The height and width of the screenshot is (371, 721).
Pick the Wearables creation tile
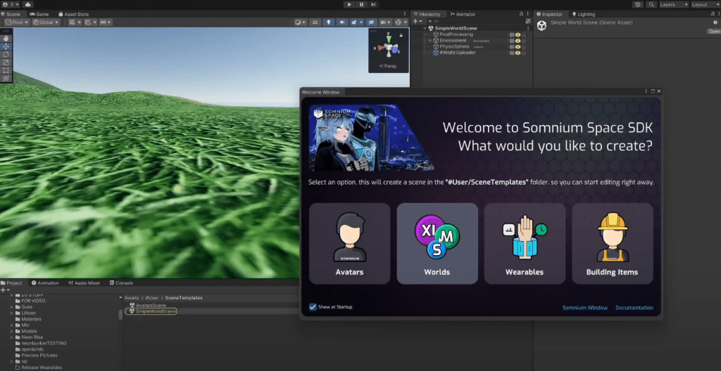525,243
